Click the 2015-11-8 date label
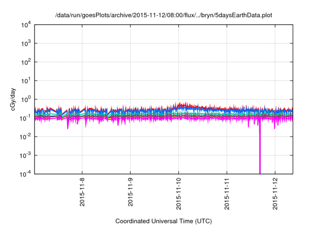323x226 pixels. coord(82,192)
